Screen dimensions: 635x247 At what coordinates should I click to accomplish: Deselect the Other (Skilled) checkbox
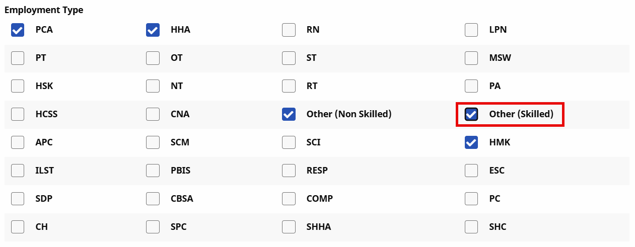coord(471,115)
